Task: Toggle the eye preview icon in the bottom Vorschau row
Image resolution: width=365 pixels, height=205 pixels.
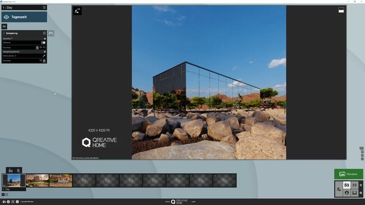Action: [x=44, y=61]
